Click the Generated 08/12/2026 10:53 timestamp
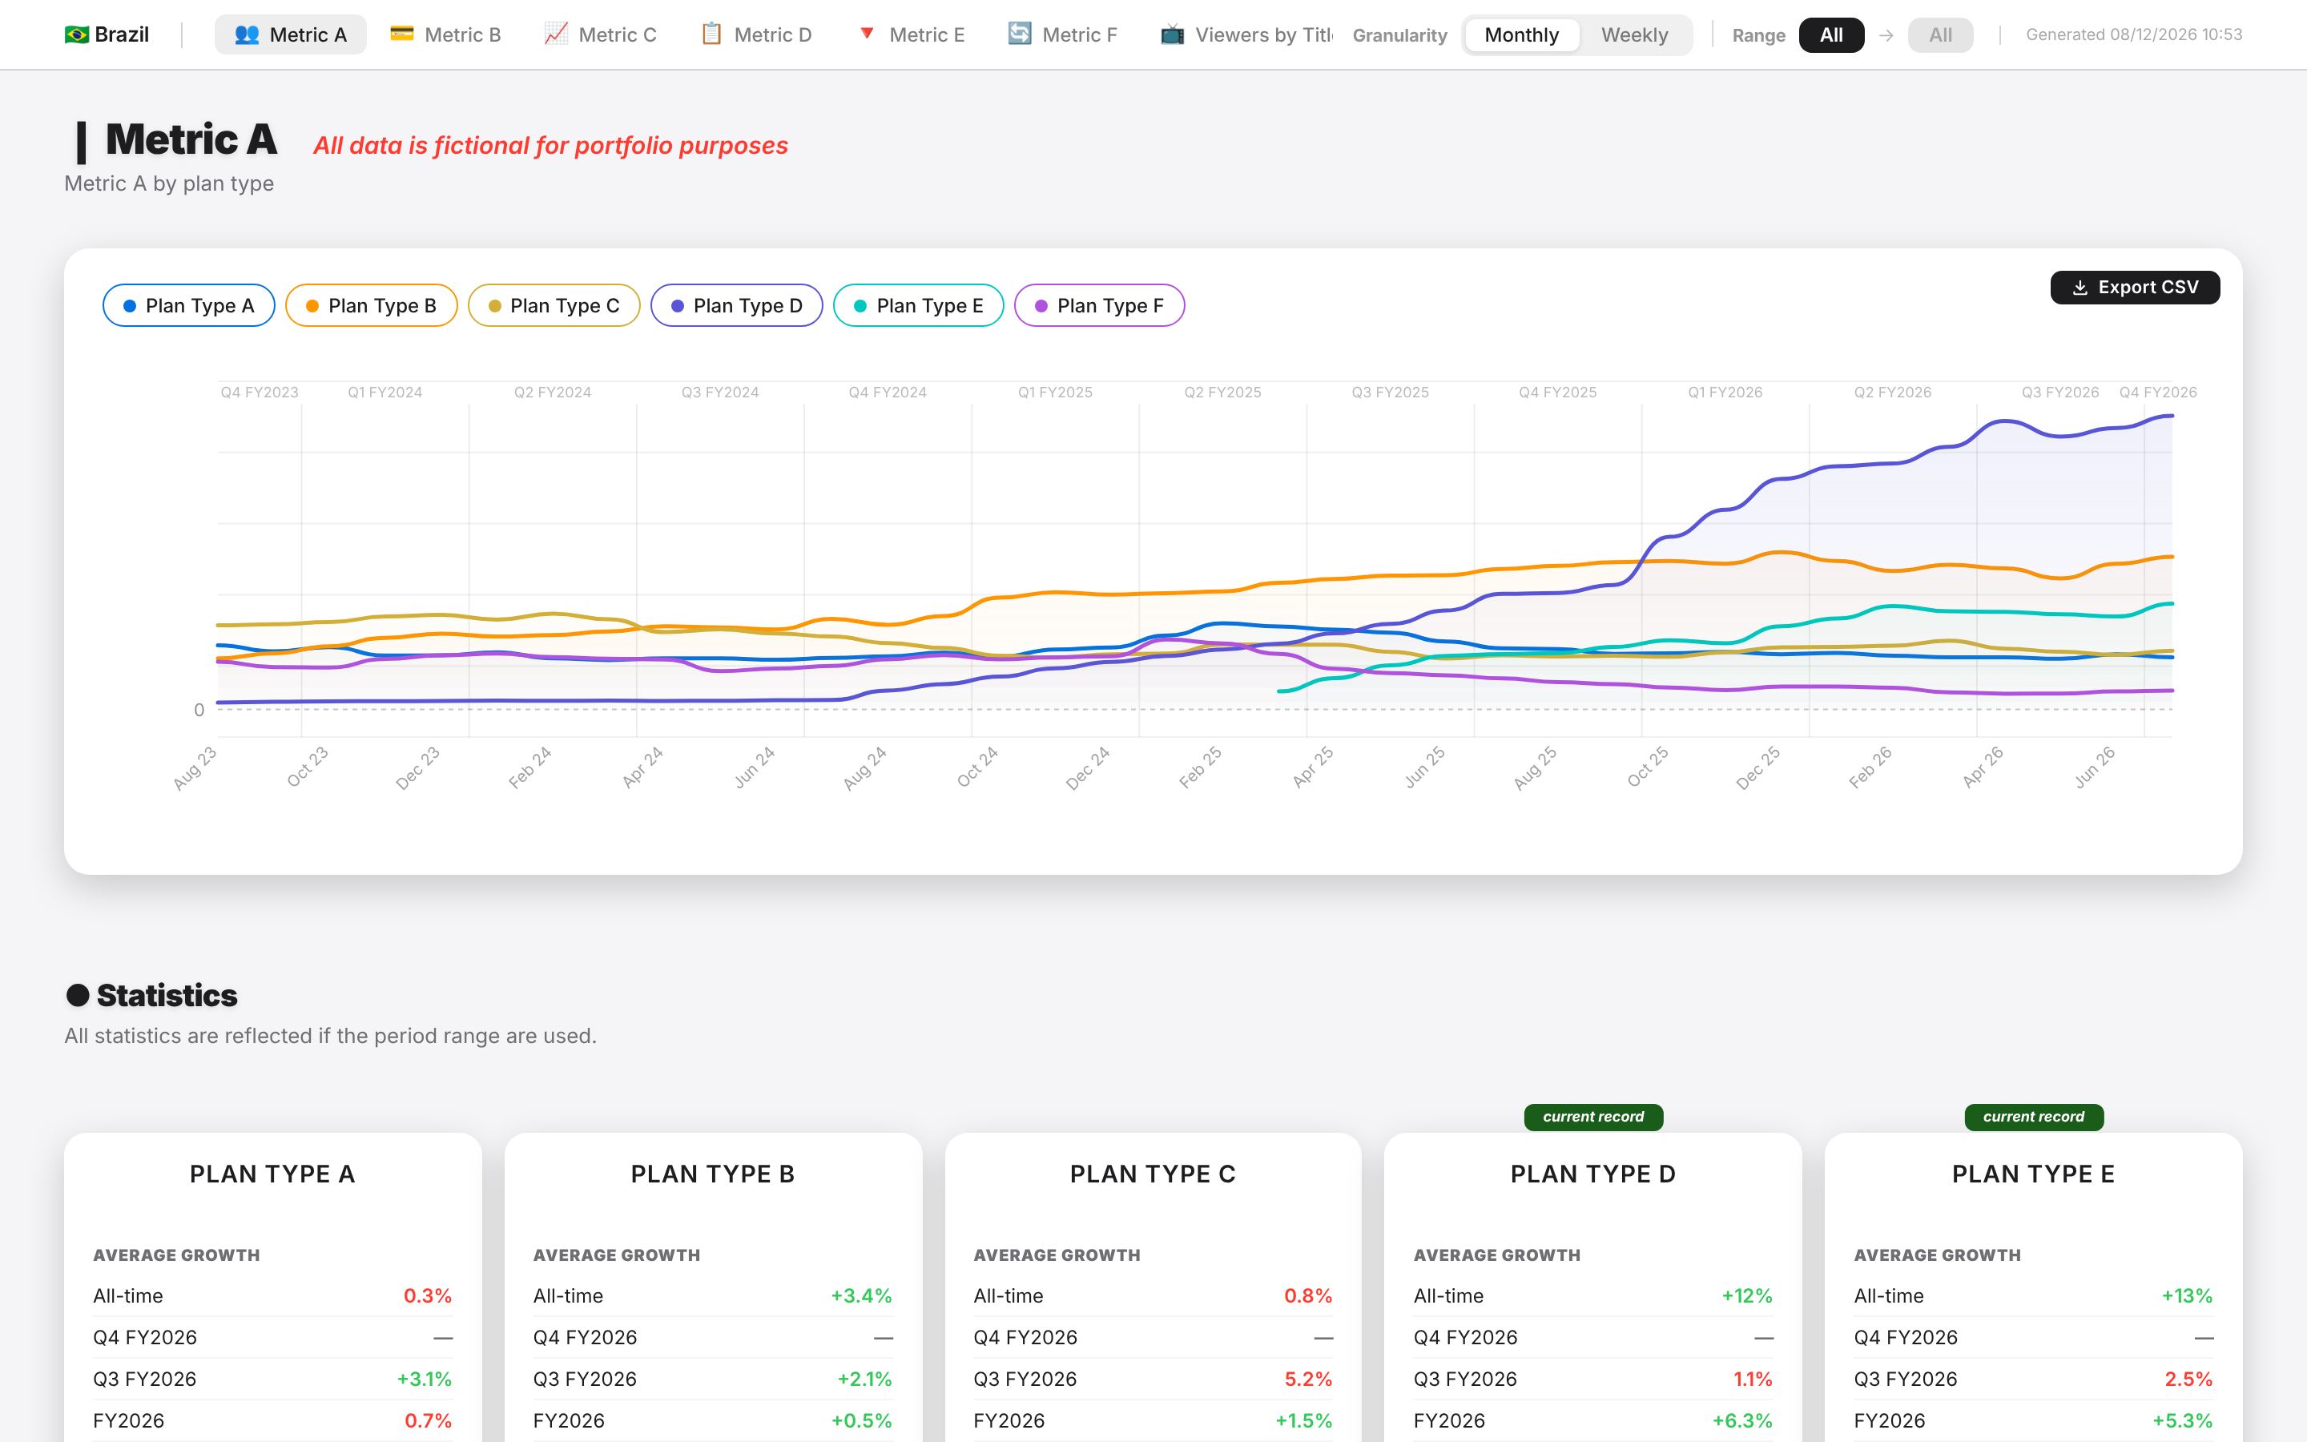 [2133, 34]
